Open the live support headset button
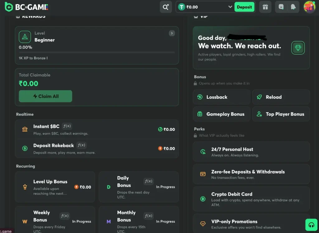319x233 pixels. coord(311,225)
